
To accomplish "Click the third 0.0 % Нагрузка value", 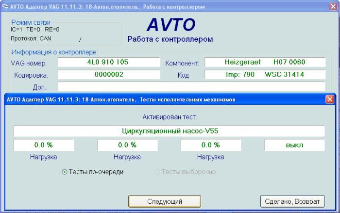I will coord(211,145).
